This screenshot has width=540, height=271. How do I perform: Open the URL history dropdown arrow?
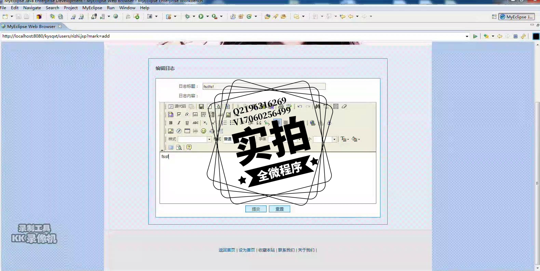[467, 36]
